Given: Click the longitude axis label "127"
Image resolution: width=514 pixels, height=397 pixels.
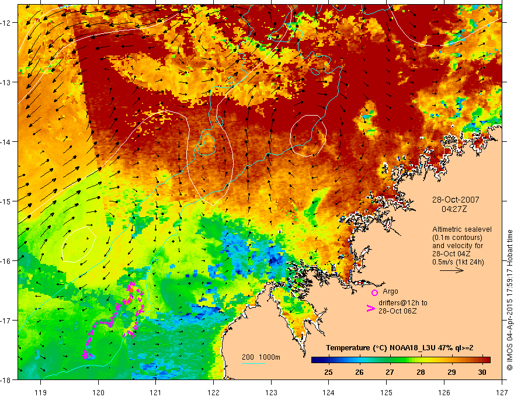Looking at the screenshot, I should pyautogui.click(x=502, y=392).
